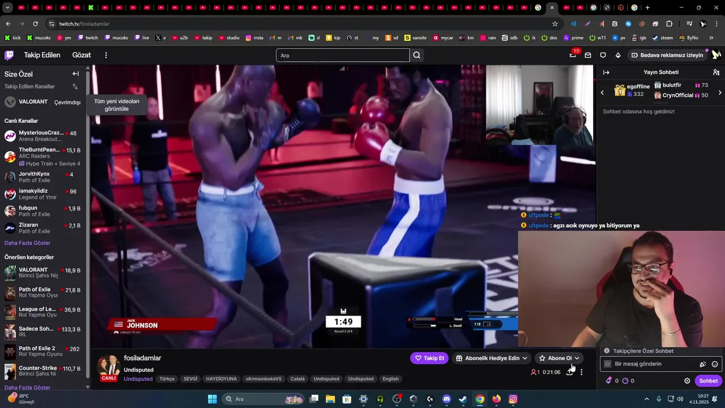Viewport: 725px width, 408px height.
Task: Open File Explorer from the taskbar
Action: (x=330, y=399)
